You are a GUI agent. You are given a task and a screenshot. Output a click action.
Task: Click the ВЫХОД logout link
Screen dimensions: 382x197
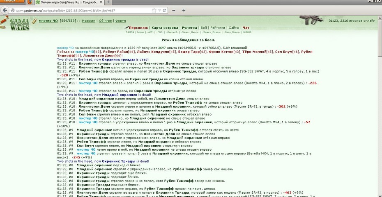[x=247, y=32]
